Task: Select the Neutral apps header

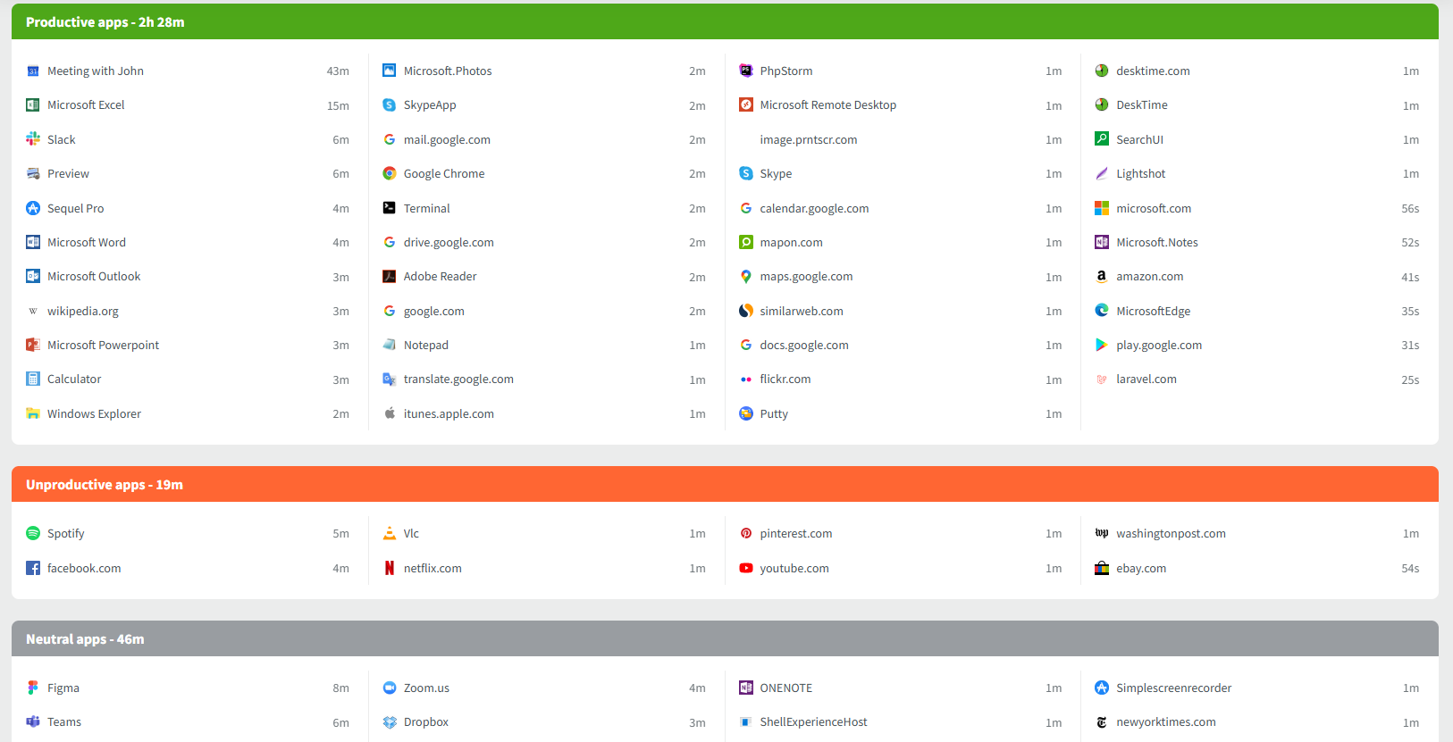Action: (85, 639)
